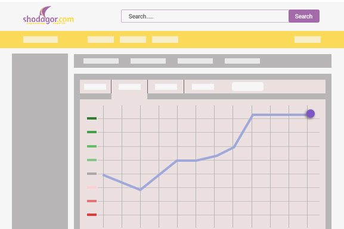This screenshot has height=229, width=344.
Task: Click the light pink legend marker
Action: [x=92, y=187]
